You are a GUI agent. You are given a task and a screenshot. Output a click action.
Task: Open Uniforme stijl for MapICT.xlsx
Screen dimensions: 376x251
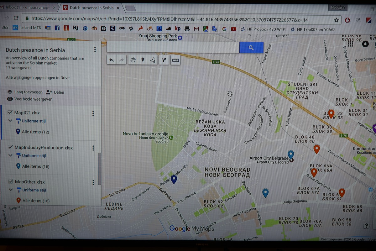31,121
